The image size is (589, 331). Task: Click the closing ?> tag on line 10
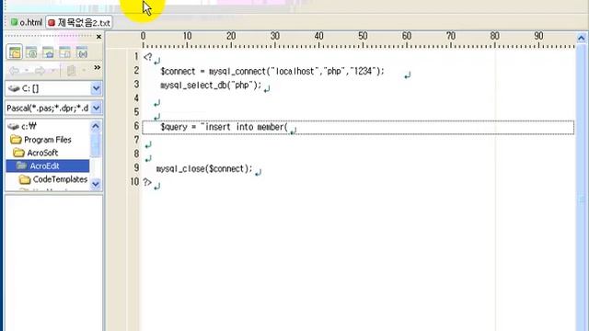[x=147, y=182]
